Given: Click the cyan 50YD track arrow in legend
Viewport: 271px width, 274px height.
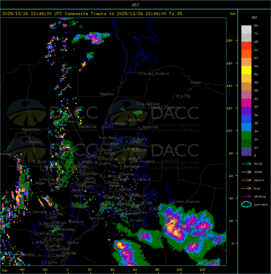Looking at the screenshot, I should tap(246, 164).
